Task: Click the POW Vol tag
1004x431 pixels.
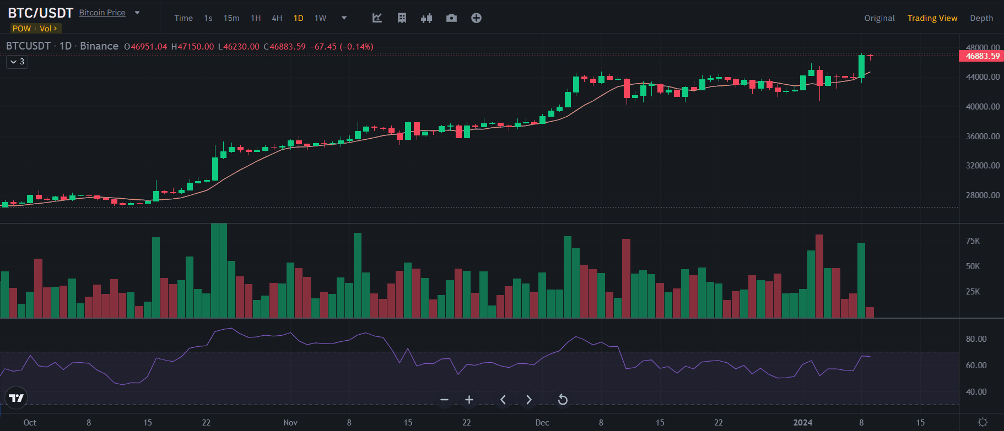Action: coord(35,29)
